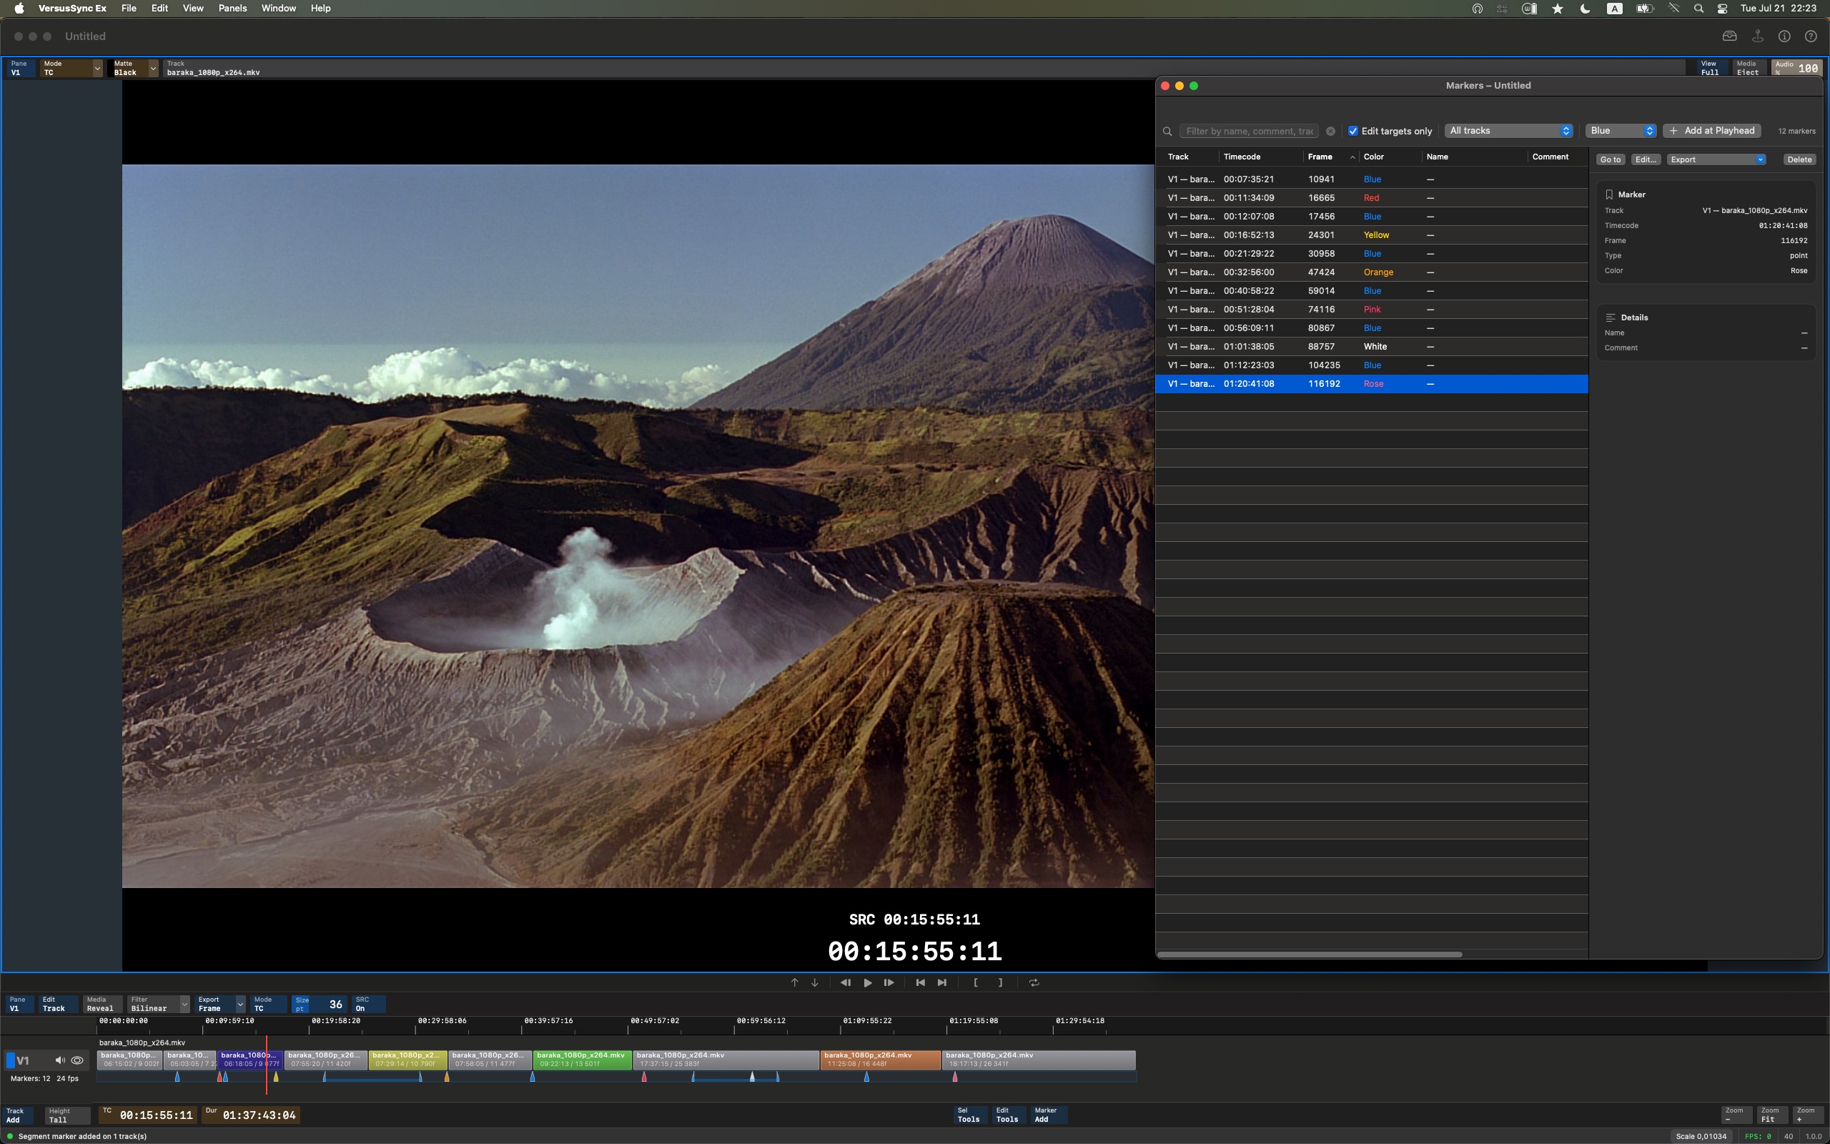
Task: Clear the marker filter with x icon
Action: (x=1331, y=131)
